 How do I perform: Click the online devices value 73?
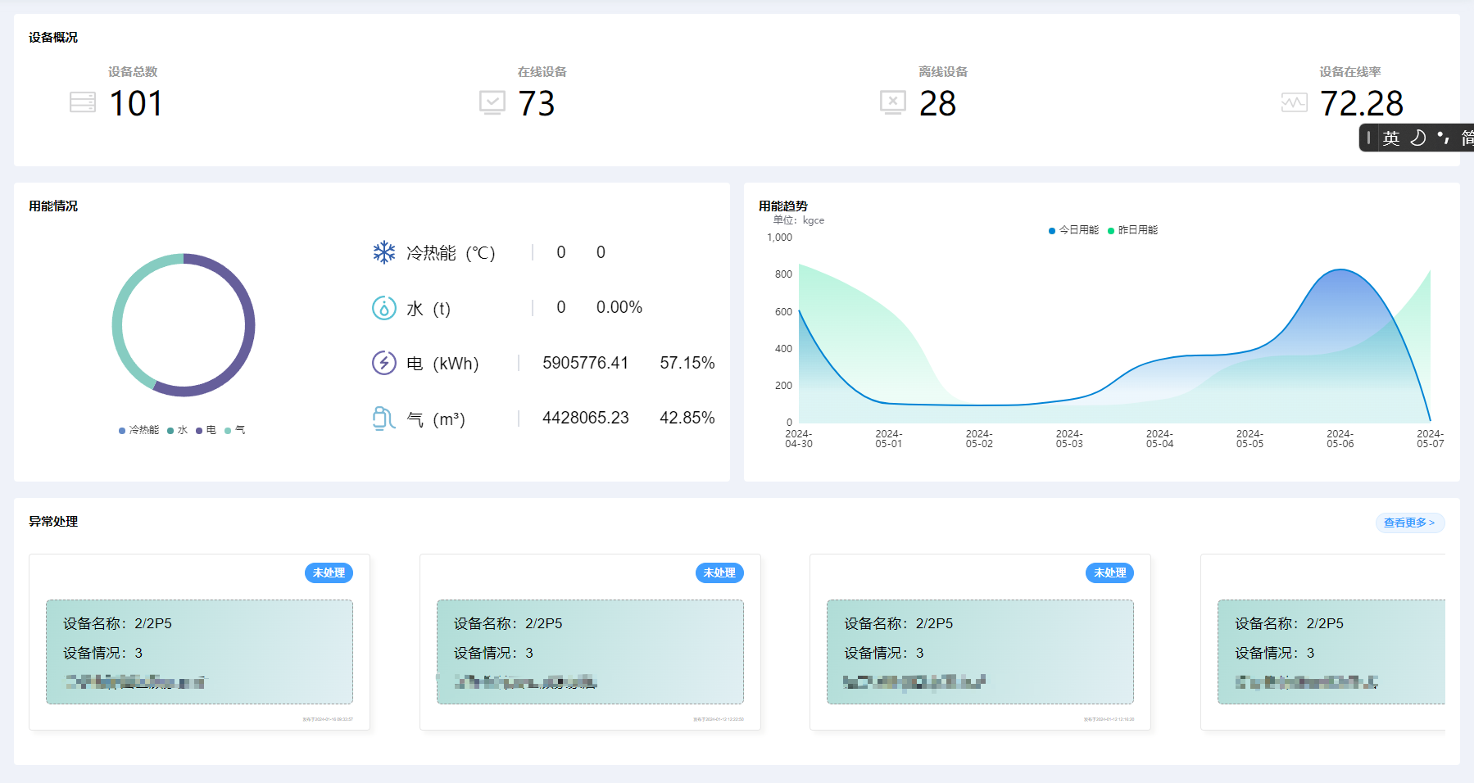point(537,104)
